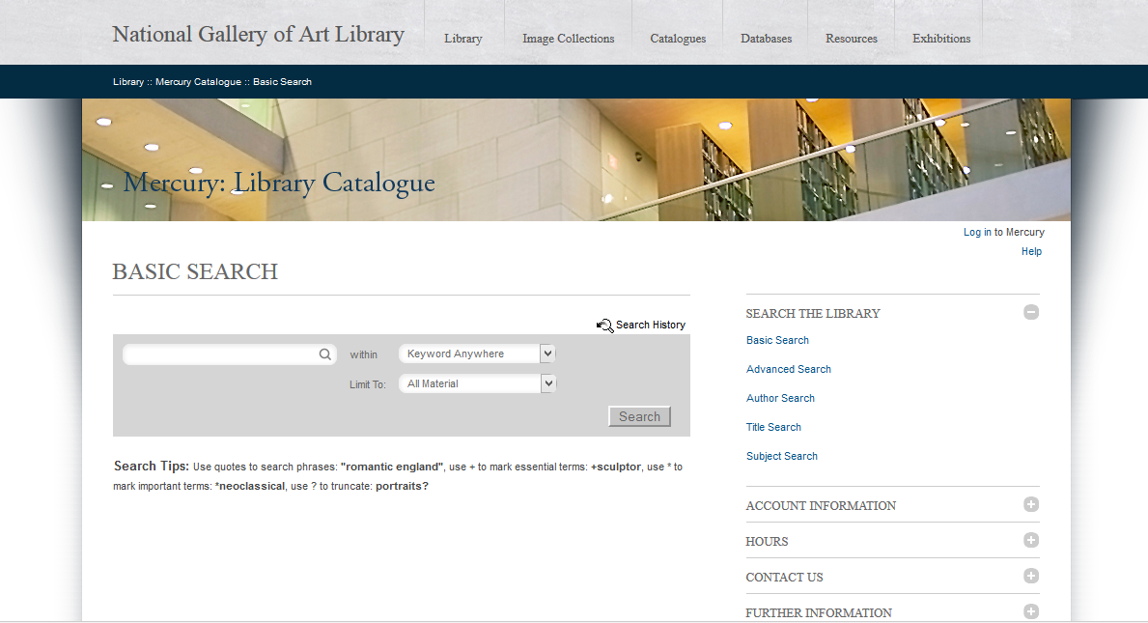1148x623 pixels.
Task: Click the Further Information heading
Action: pos(819,612)
